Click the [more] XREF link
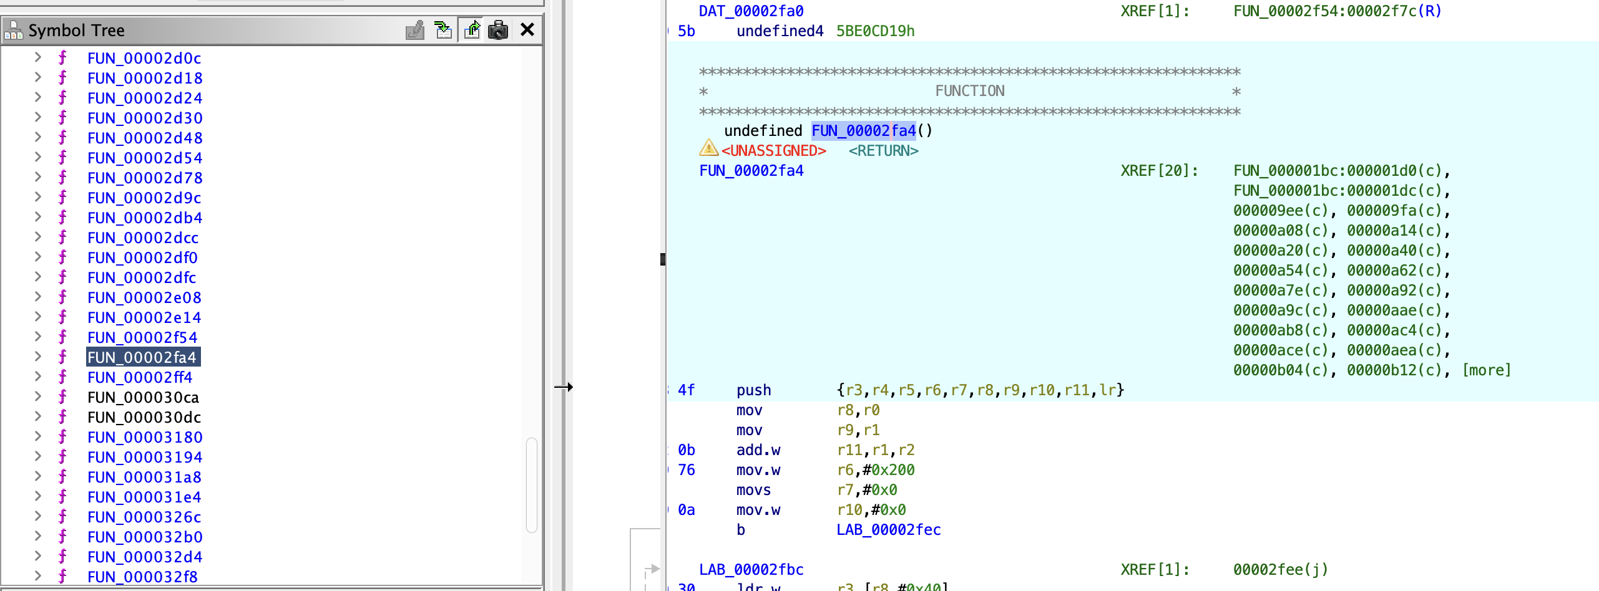The width and height of the screenshot is (1599, 591). (1487, 370)
